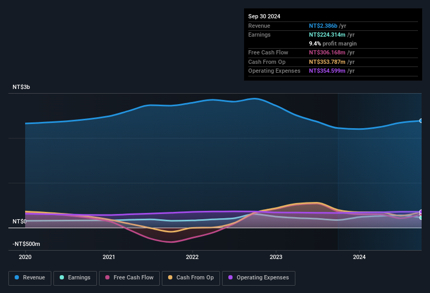Click the 9.4% profit margin text

point(333,43)
